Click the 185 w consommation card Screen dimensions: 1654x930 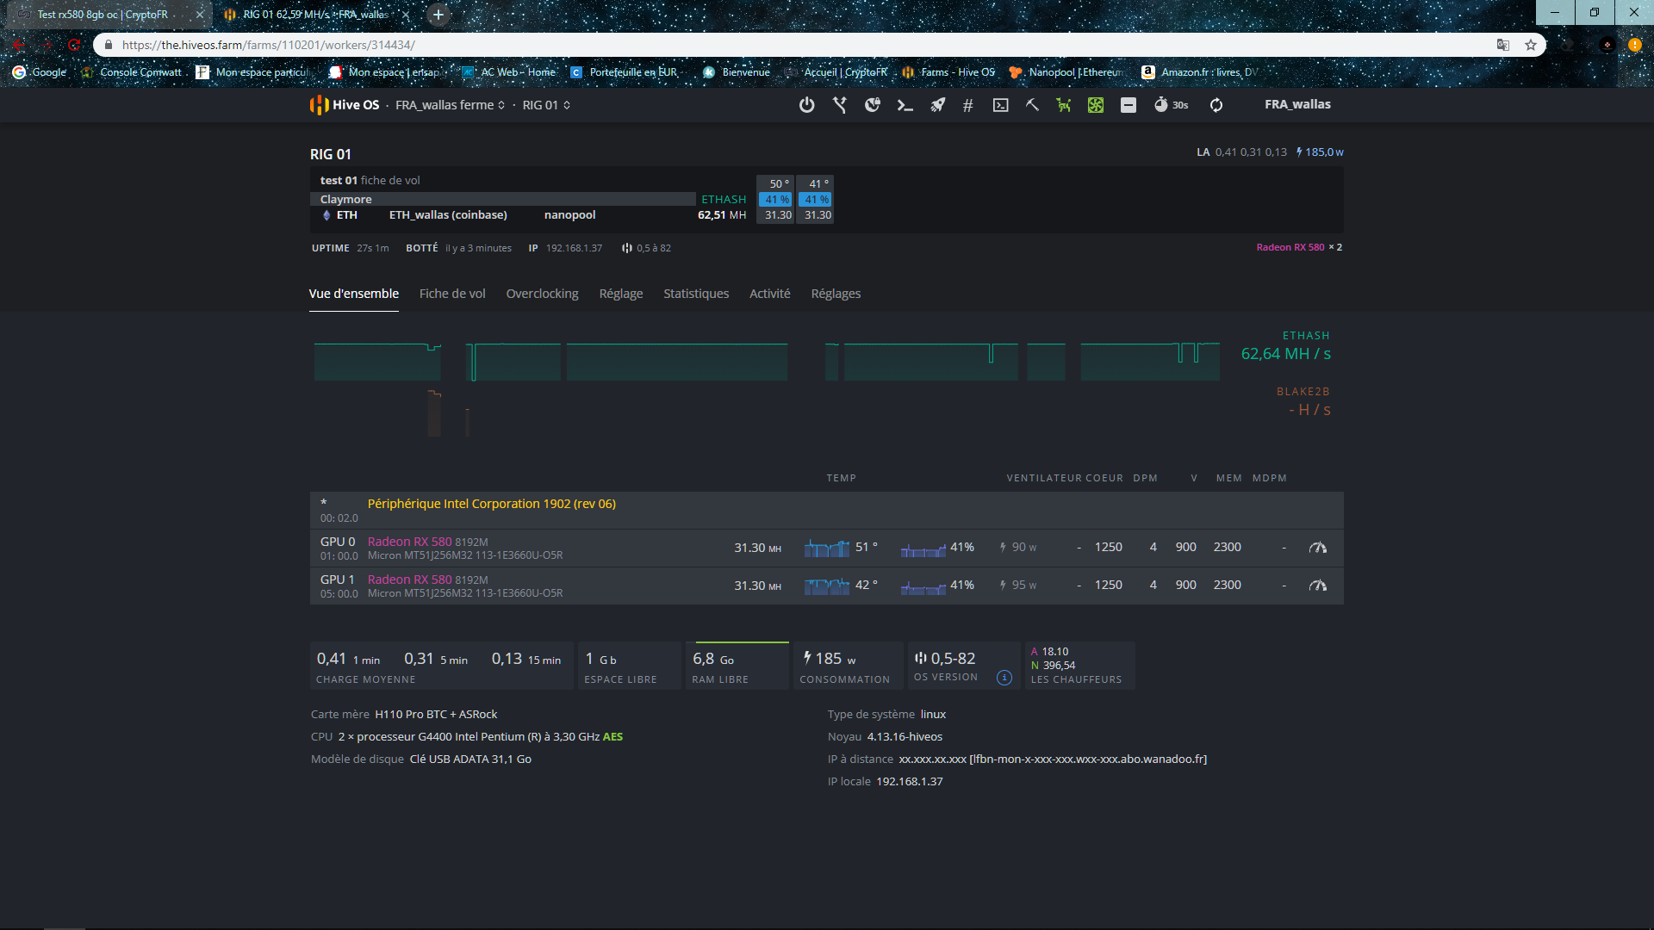click(849, 666)
